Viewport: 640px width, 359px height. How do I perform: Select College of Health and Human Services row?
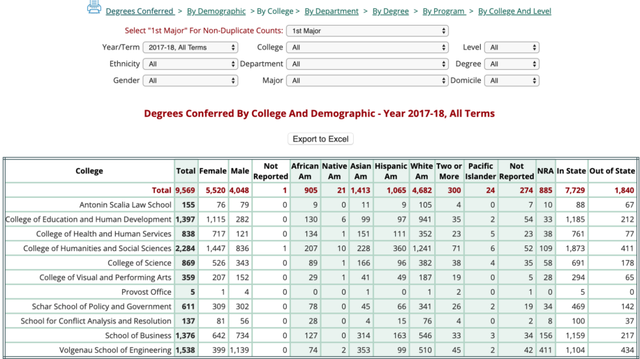coord(321,234)
